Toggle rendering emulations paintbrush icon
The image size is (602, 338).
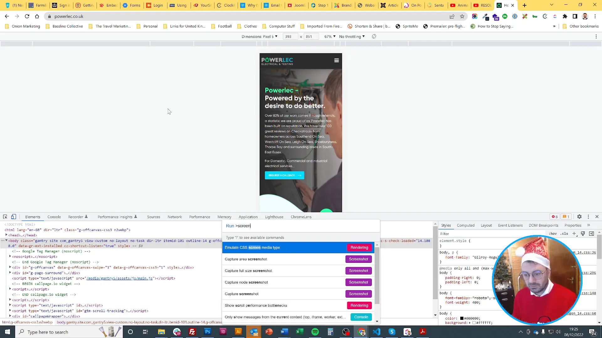pos(583,233)
